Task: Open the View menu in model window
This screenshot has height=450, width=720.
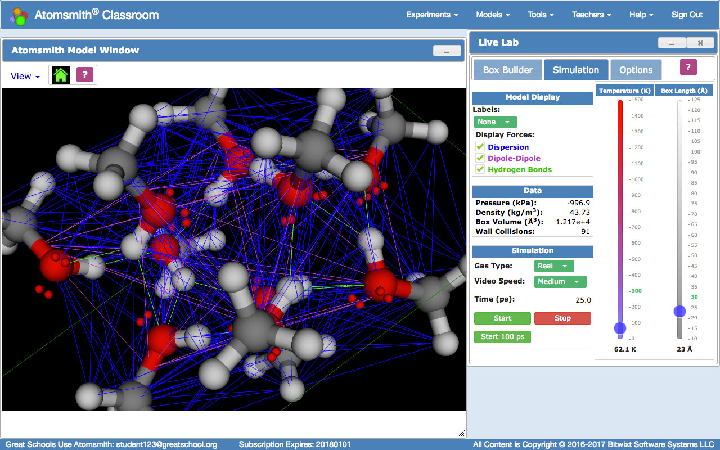Action: coord(25,76)
